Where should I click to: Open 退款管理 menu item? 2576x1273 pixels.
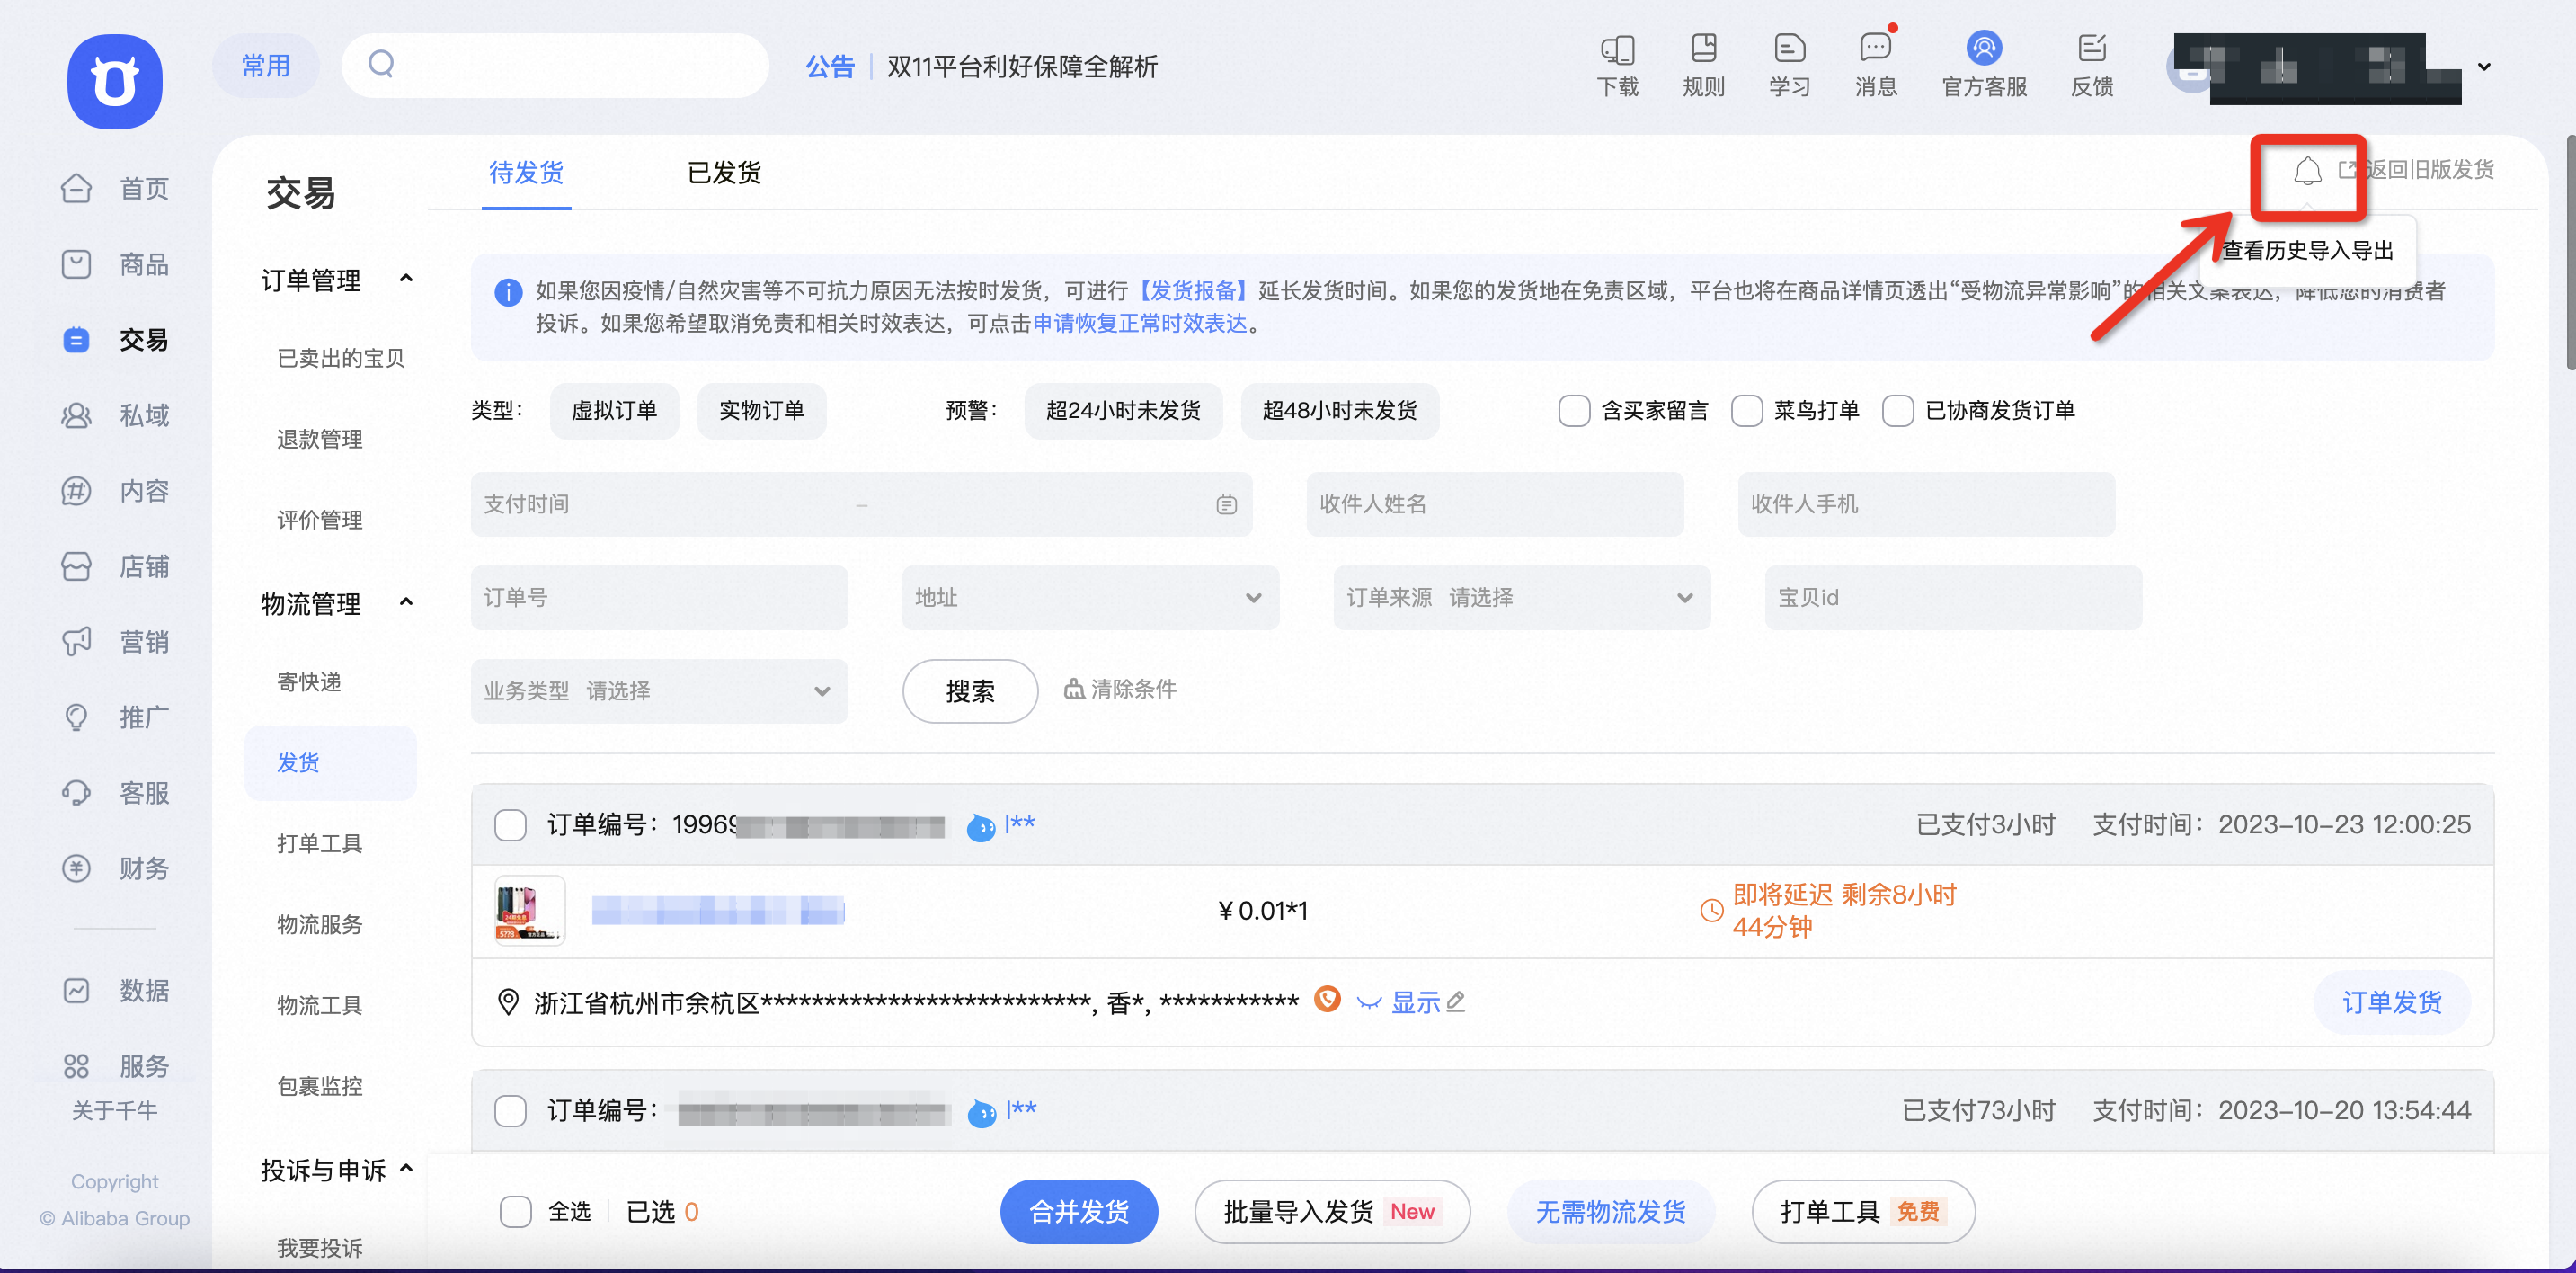319,439
